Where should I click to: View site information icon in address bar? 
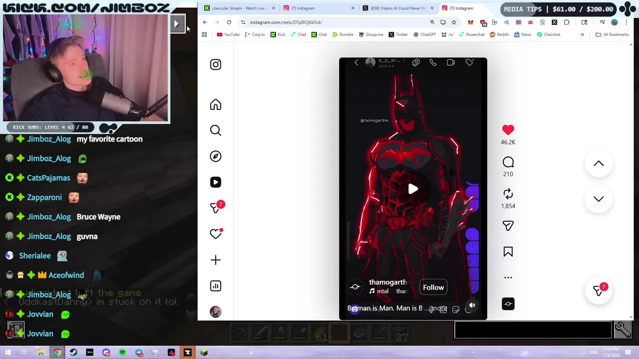[x=243, y=22]
